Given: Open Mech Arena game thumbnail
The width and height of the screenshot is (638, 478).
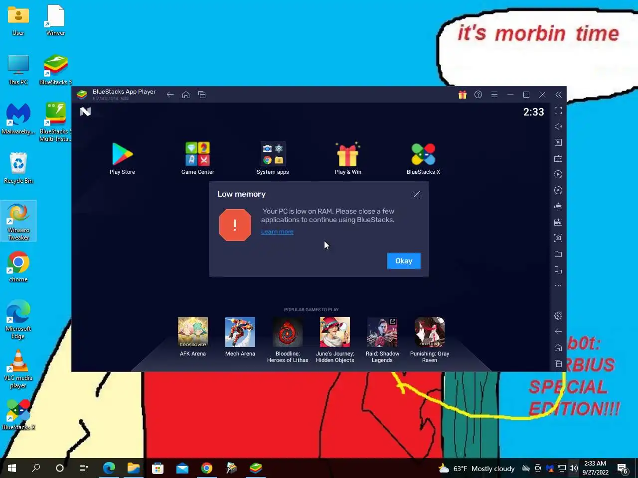Looking at the screenshot, I should click(240, 337).
